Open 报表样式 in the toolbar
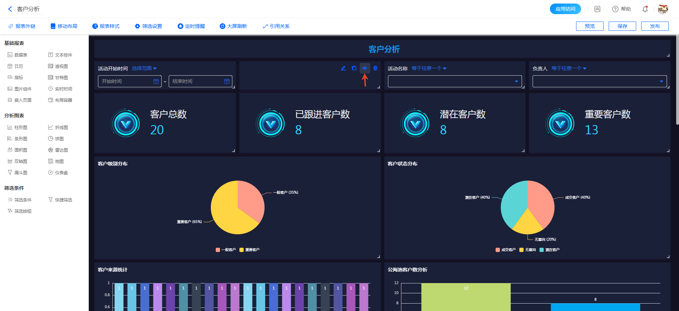Screen dimensions: 679x311 tap(106, 27)
